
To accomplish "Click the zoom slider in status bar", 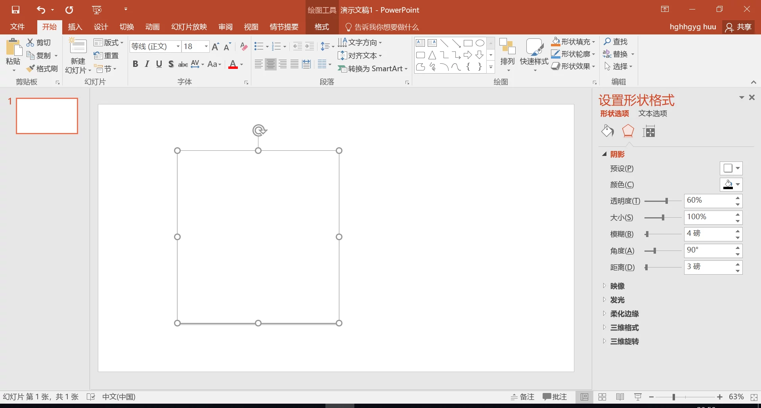I will (685, 397).
